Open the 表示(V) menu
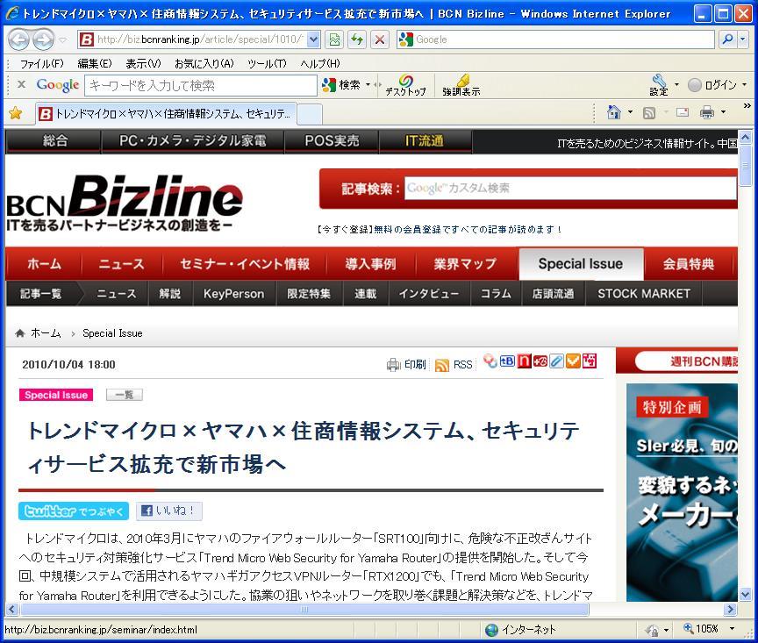Image resolution: width=758 pixels, height=643 pixels. [x=143, y=63]
